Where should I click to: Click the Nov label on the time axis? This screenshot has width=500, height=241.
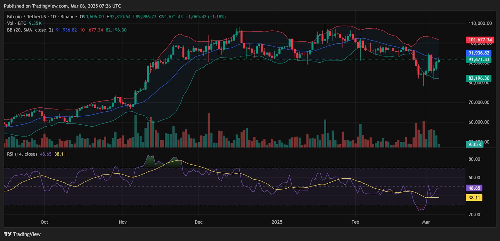pyautogui.click(x=123, y=222)
